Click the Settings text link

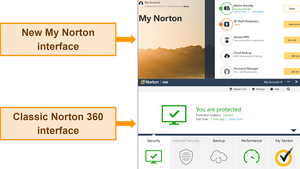260,89
